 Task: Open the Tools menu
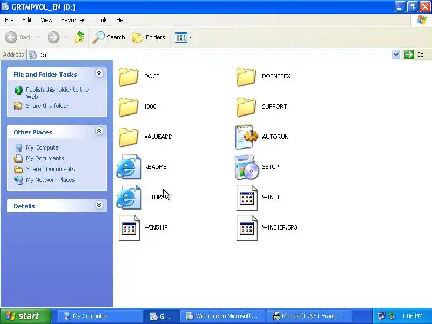coord(101,20)
